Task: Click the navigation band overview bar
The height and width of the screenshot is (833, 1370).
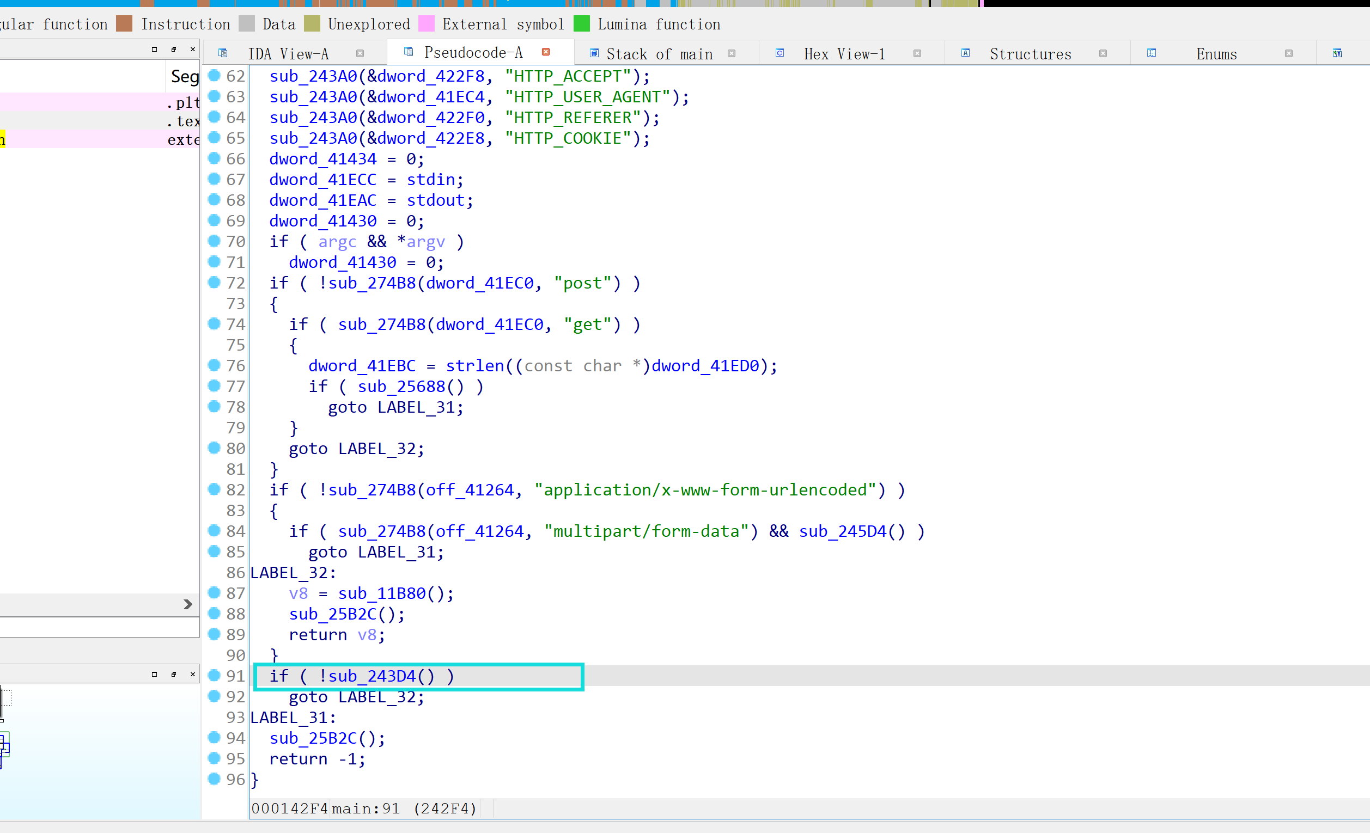Action: click(685, 3)
